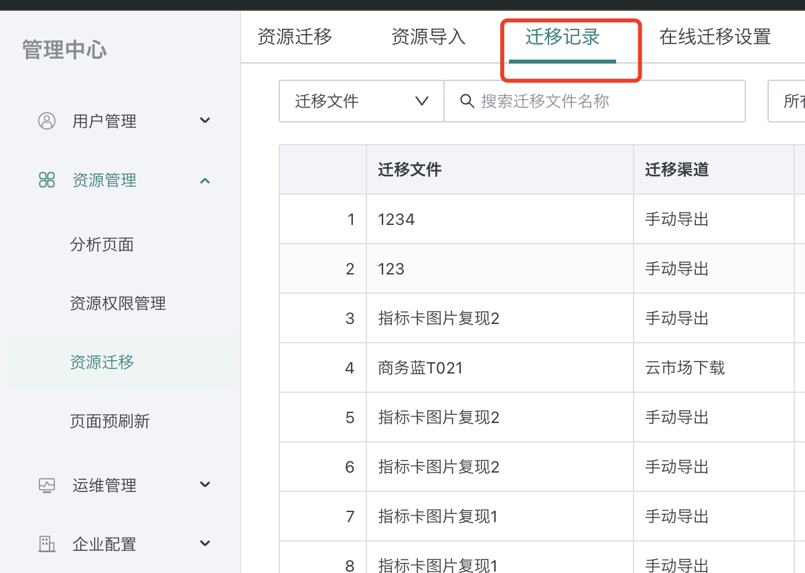Open the 迁移文件 filter dropdown
Screen dimensions: 805x573
[x=361, y=101]
